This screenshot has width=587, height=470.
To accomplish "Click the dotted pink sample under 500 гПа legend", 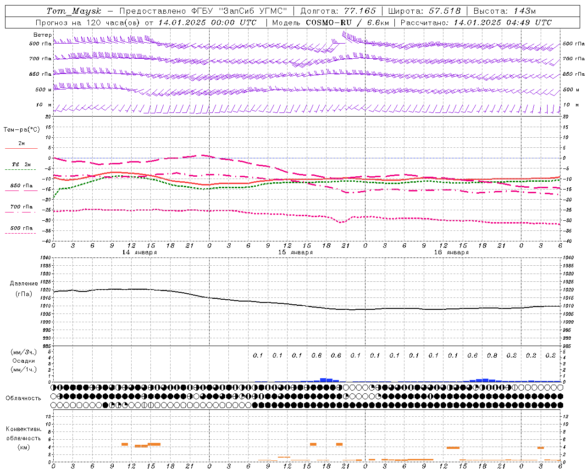I will pos(21,233).
